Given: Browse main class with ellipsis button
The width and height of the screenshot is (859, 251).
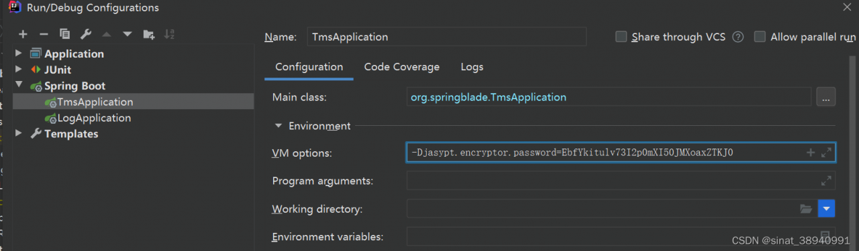Looking at the screenshot, I should click(826, 97).
